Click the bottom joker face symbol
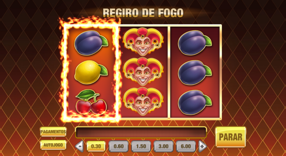 [x=143, y=101]
